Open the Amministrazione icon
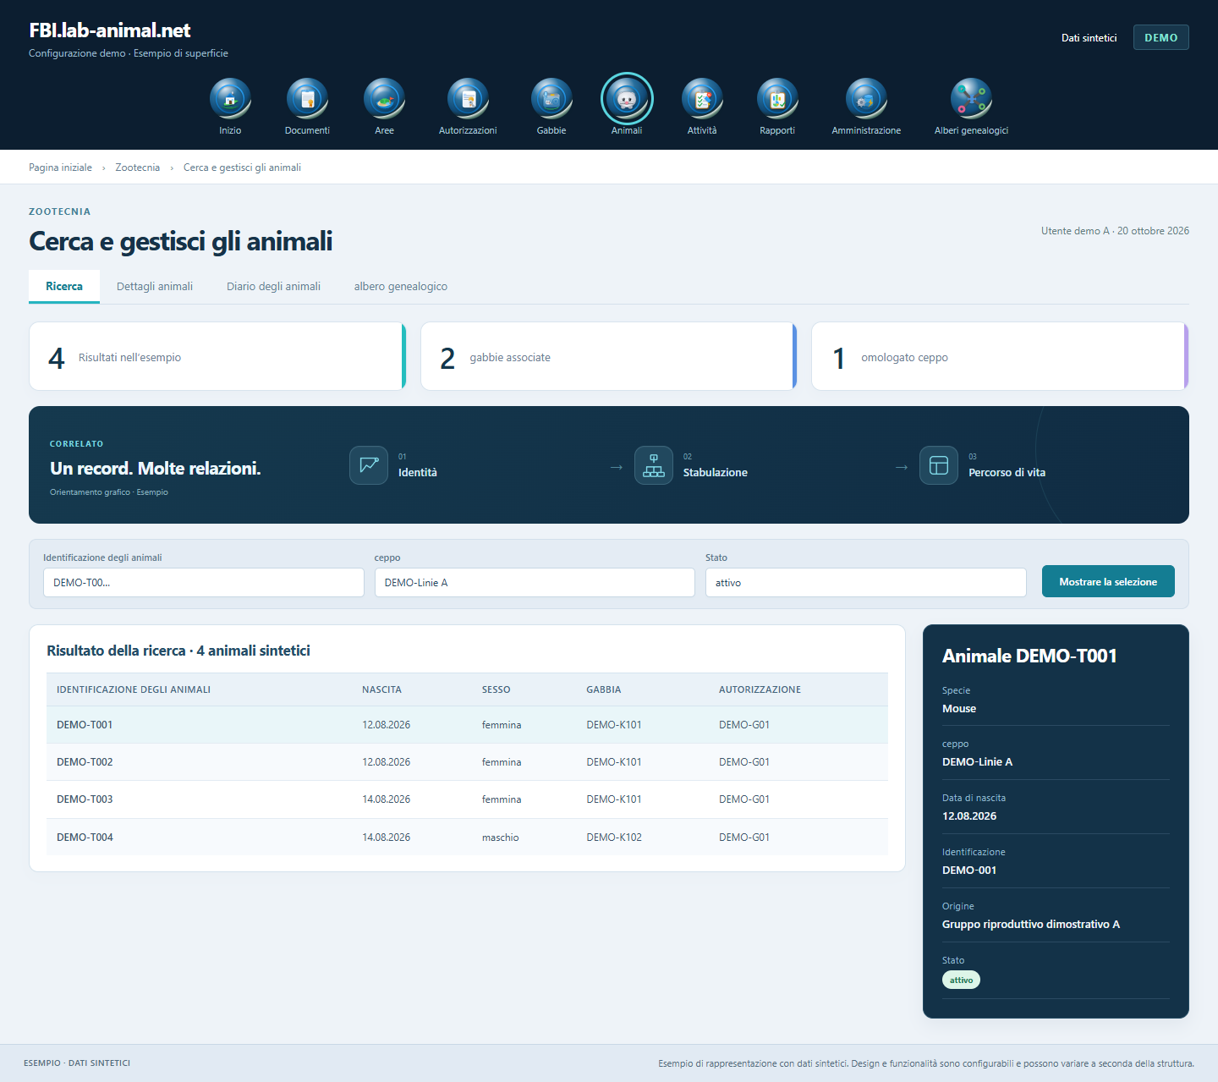Viewport: 1218px width, 1082px height. coord(866,98)
